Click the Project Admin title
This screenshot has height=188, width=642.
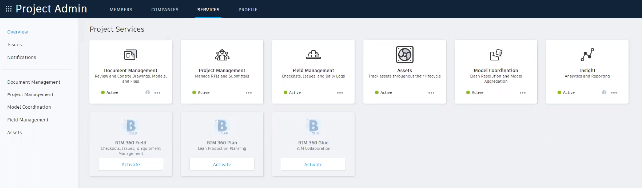coord(51,9)
